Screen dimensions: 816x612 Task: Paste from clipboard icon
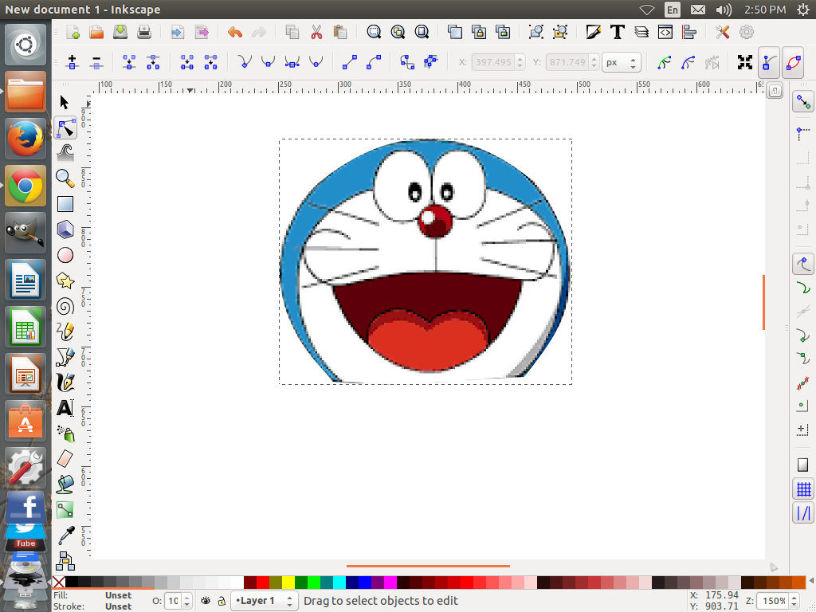(x=339, y=32)
